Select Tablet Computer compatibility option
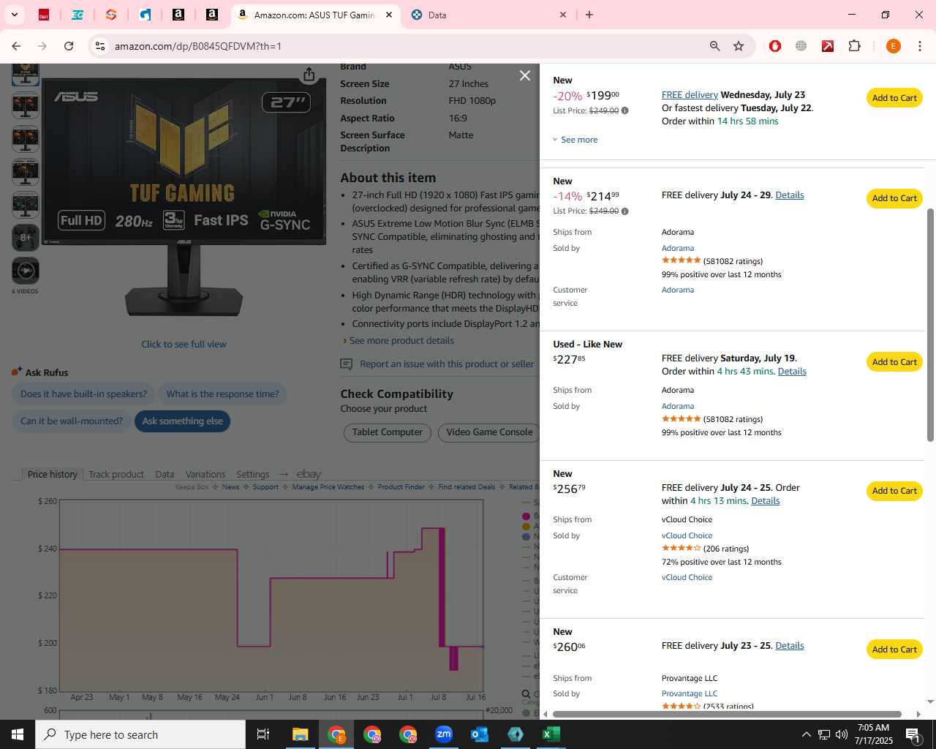The height and width of the screenshot is (749, 936). 387,432
